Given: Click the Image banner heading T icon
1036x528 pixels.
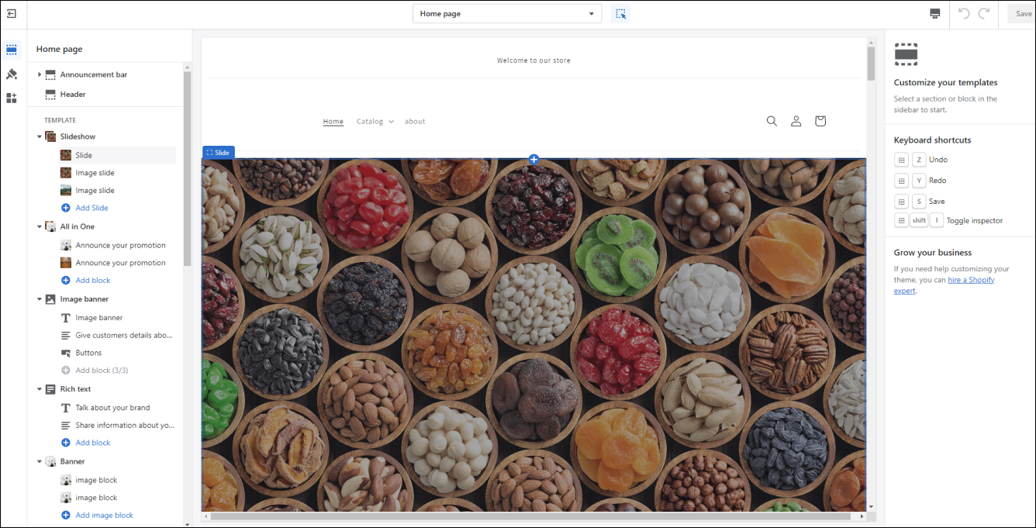Looking at the screenshot, I should [66, 318].
